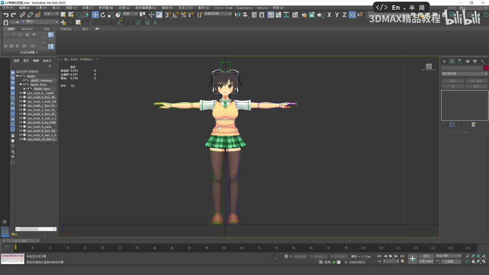The image size is (489, 275).
Task: Activate Bind to Space Warp tool
Action: tap(38, 15)
